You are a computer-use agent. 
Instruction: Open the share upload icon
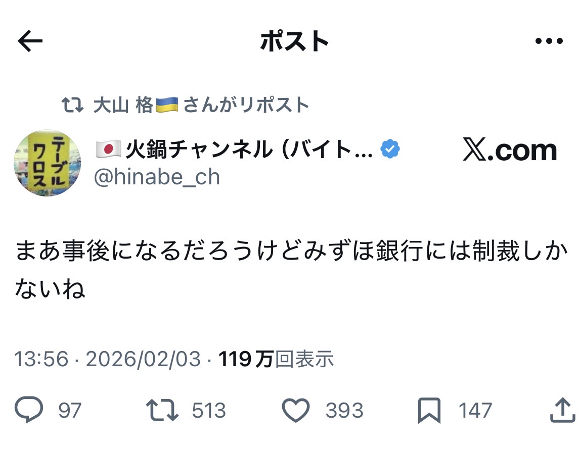(x=562, y=410)
